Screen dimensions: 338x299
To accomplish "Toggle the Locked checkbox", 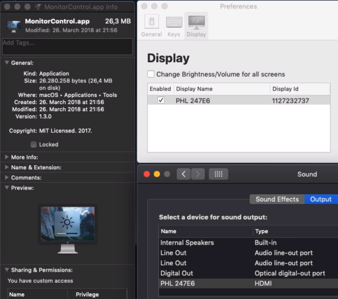I will point(34,145).
